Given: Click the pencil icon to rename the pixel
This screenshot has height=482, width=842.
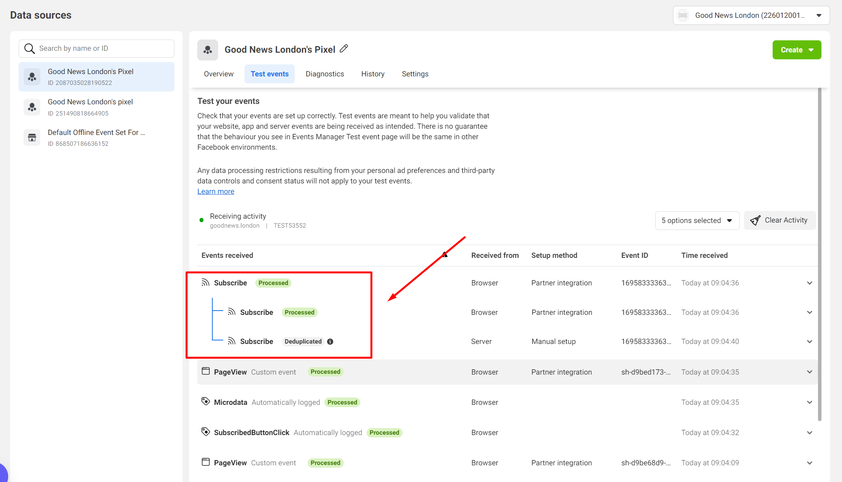Looking at the screenshot, I should point(344,49).
